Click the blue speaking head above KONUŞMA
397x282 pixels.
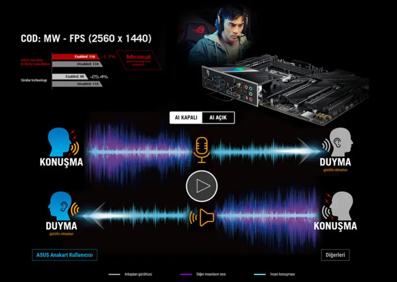pos(63,142)
